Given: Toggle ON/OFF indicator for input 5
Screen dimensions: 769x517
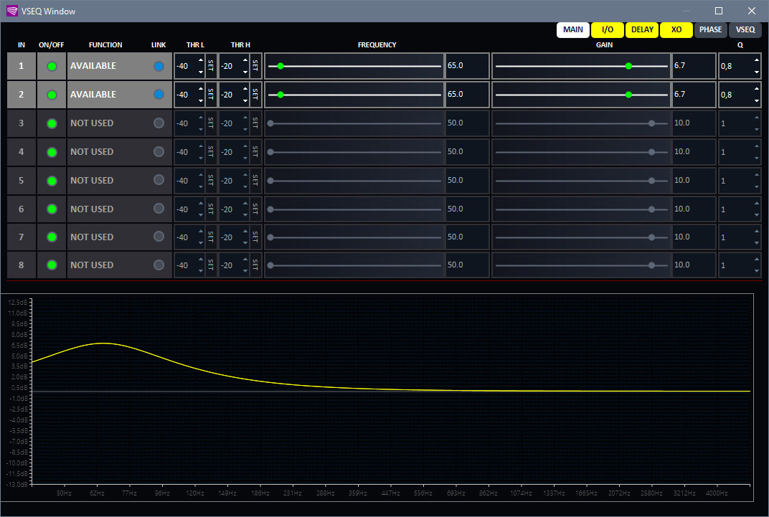Looking at the screenshot, I should pyautogui.click(x=52, y=181).
